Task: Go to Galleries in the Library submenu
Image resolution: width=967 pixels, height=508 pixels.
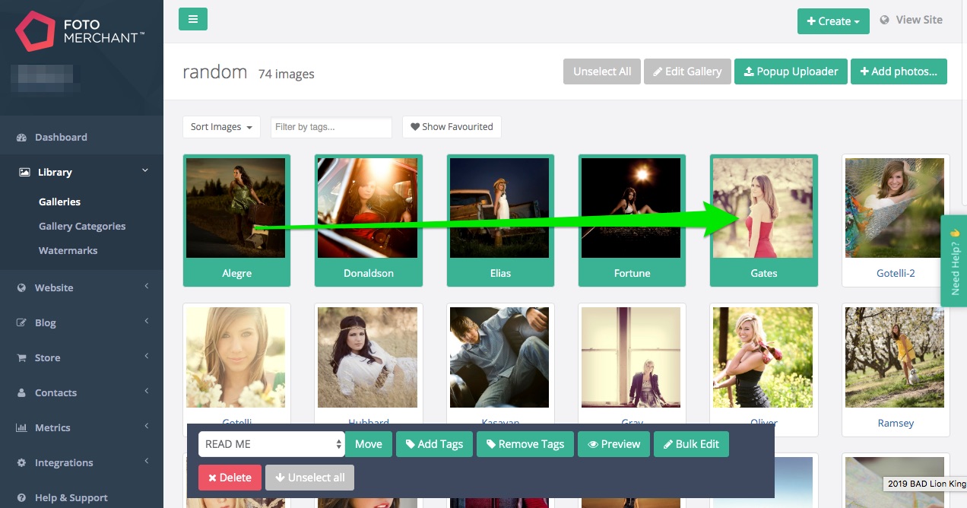Action: [x=59, y=202]
